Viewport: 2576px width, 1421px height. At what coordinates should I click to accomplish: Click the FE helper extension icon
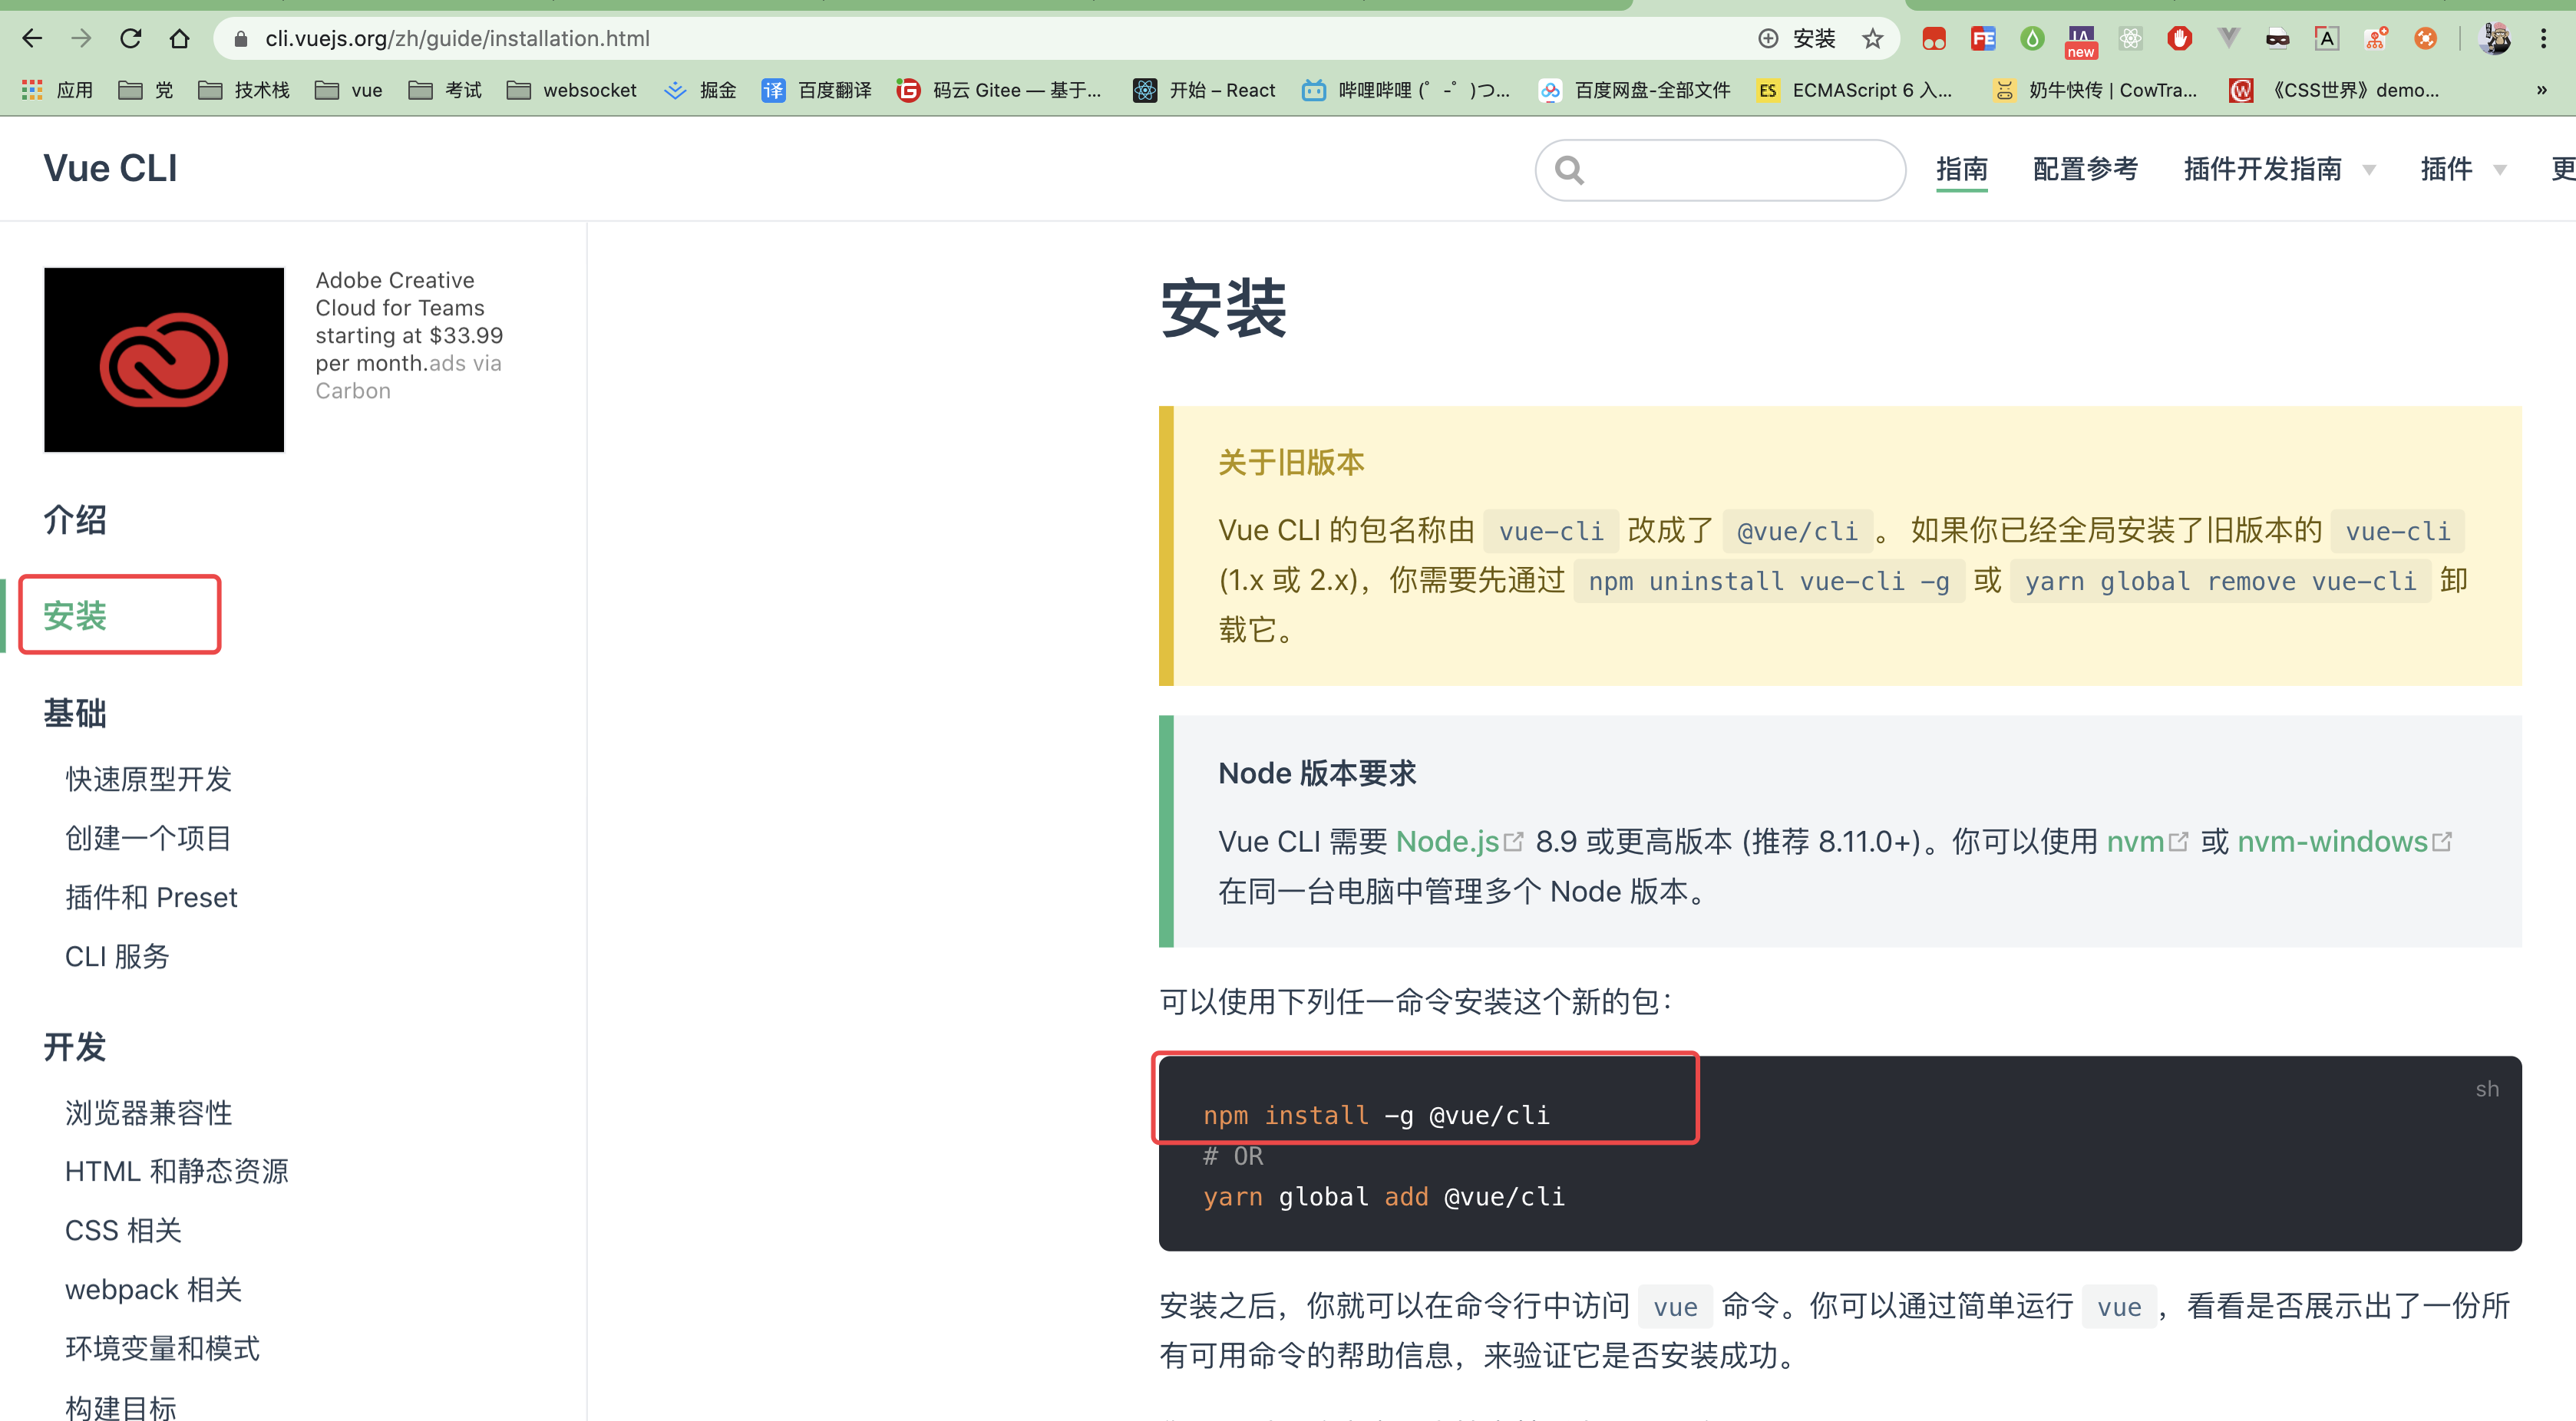pos(1982,39)
